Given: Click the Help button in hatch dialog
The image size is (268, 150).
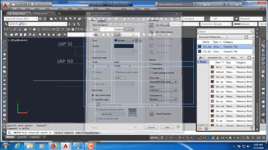Looking at the screenshot, I should tap(167, 127).
